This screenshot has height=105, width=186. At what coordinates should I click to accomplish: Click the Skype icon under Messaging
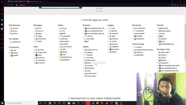coord(36,34)
